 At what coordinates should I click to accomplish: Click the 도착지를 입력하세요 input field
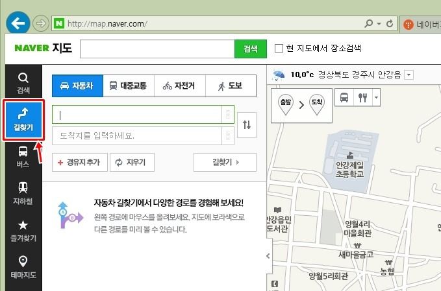click(x=137, y=136)
